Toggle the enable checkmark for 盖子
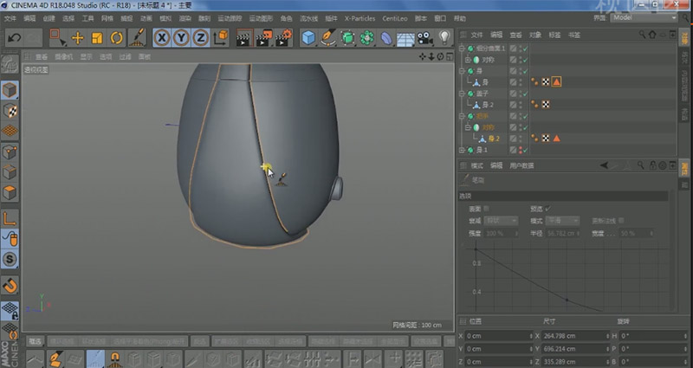Image resolution: width=693 pixels, height=368 pixels. [x=525, y=94]
